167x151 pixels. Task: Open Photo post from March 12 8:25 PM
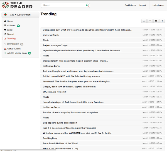(102, 40)
